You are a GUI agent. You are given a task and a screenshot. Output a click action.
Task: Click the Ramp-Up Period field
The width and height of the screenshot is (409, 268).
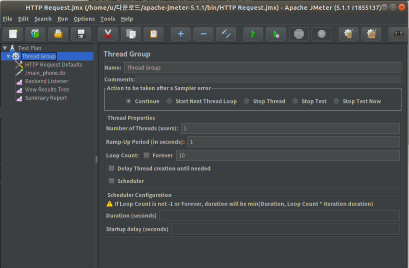(294, 142)
